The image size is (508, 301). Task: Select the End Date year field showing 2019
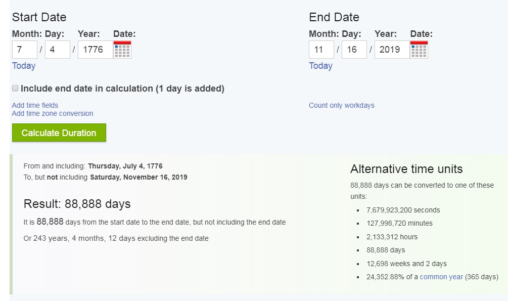click(392, 50)
